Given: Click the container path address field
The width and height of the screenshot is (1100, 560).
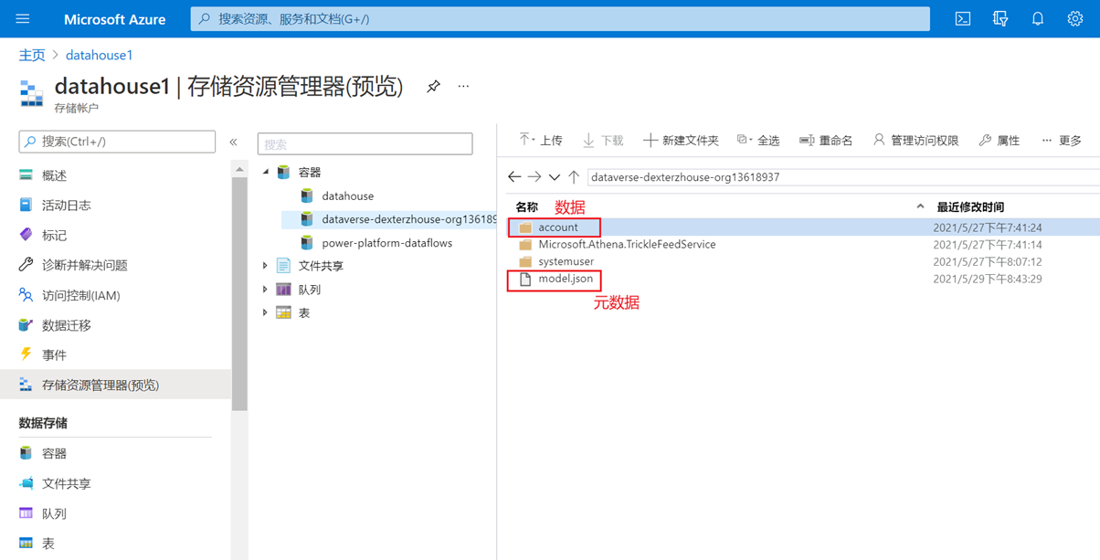Looking at the screenshot, I should click(842, 177).
